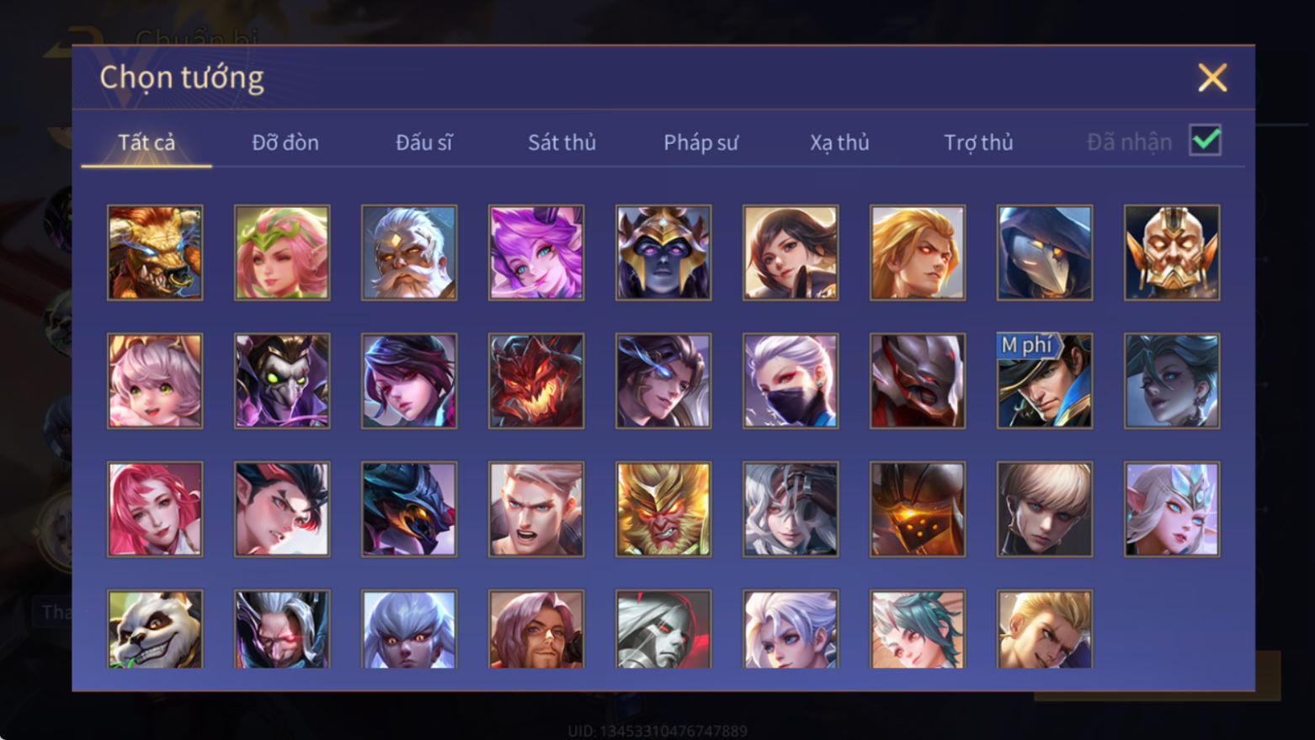The height and width of the screenshot is (740, 1315).
Task: Open the Sát thủ tab
Action: coord(562,142)
